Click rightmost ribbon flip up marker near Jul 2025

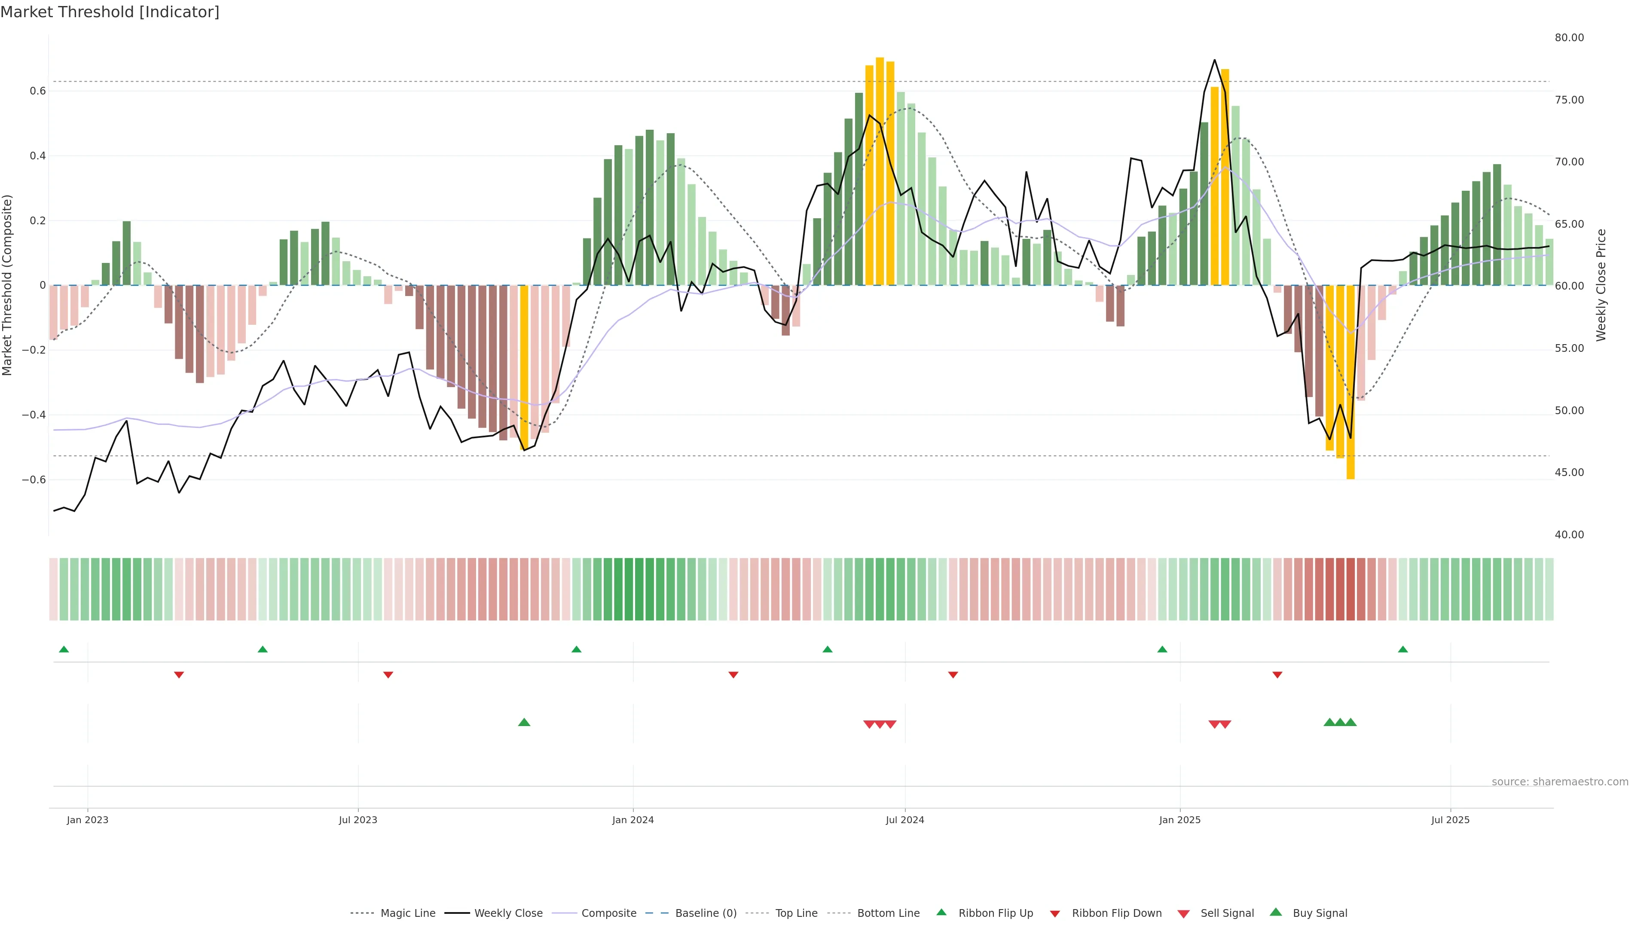point(1403,650)
